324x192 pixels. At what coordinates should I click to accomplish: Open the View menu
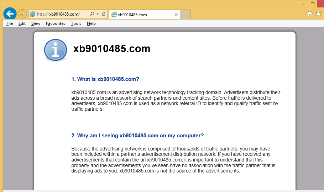[36, 23]
